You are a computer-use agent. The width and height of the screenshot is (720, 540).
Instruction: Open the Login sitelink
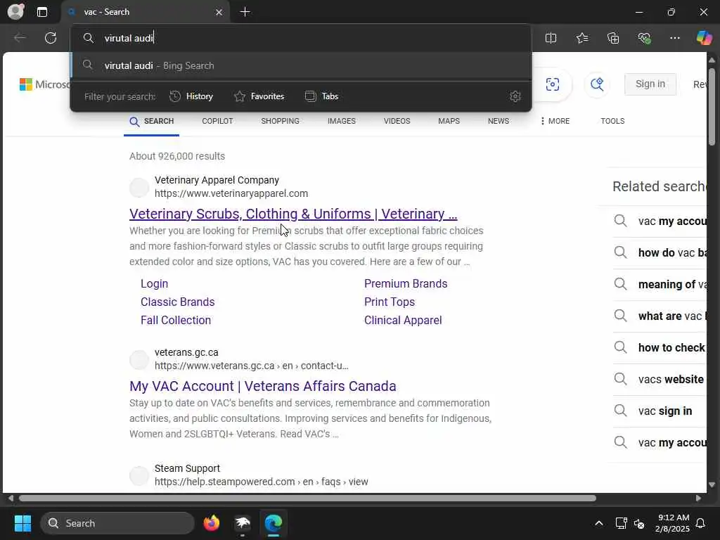[154, 284]
